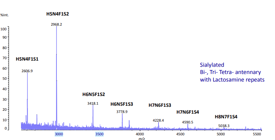The image size is (275, 140).
Task: Select the word Sialylated in the caption
Action: pos(212,65)
